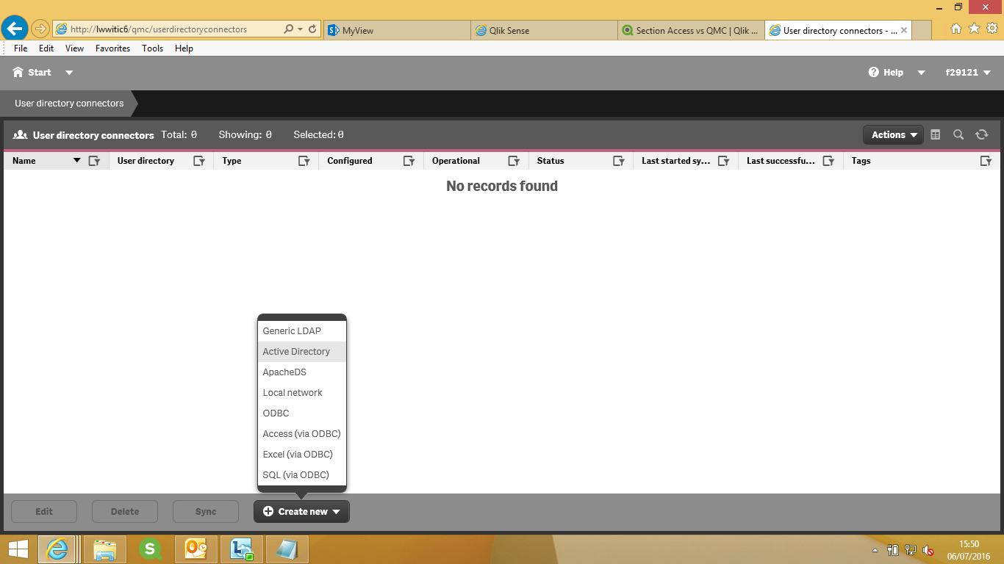The image size is (1004, 564).
Task: Switch to the Qlik Sense tab
Action: [544, 30]
